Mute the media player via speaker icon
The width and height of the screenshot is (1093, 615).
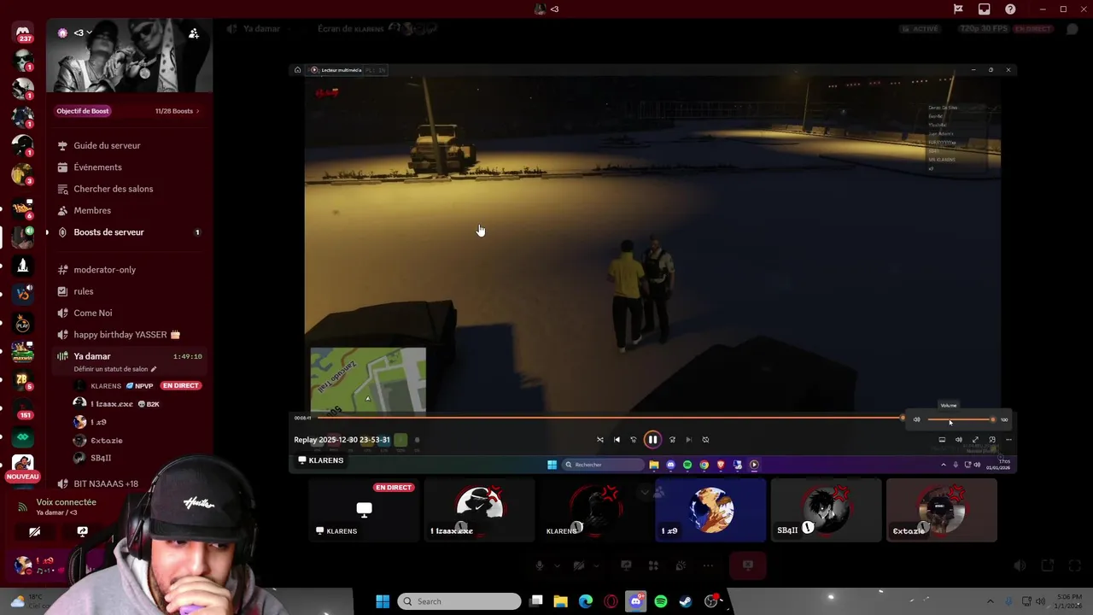coord(917,419)
